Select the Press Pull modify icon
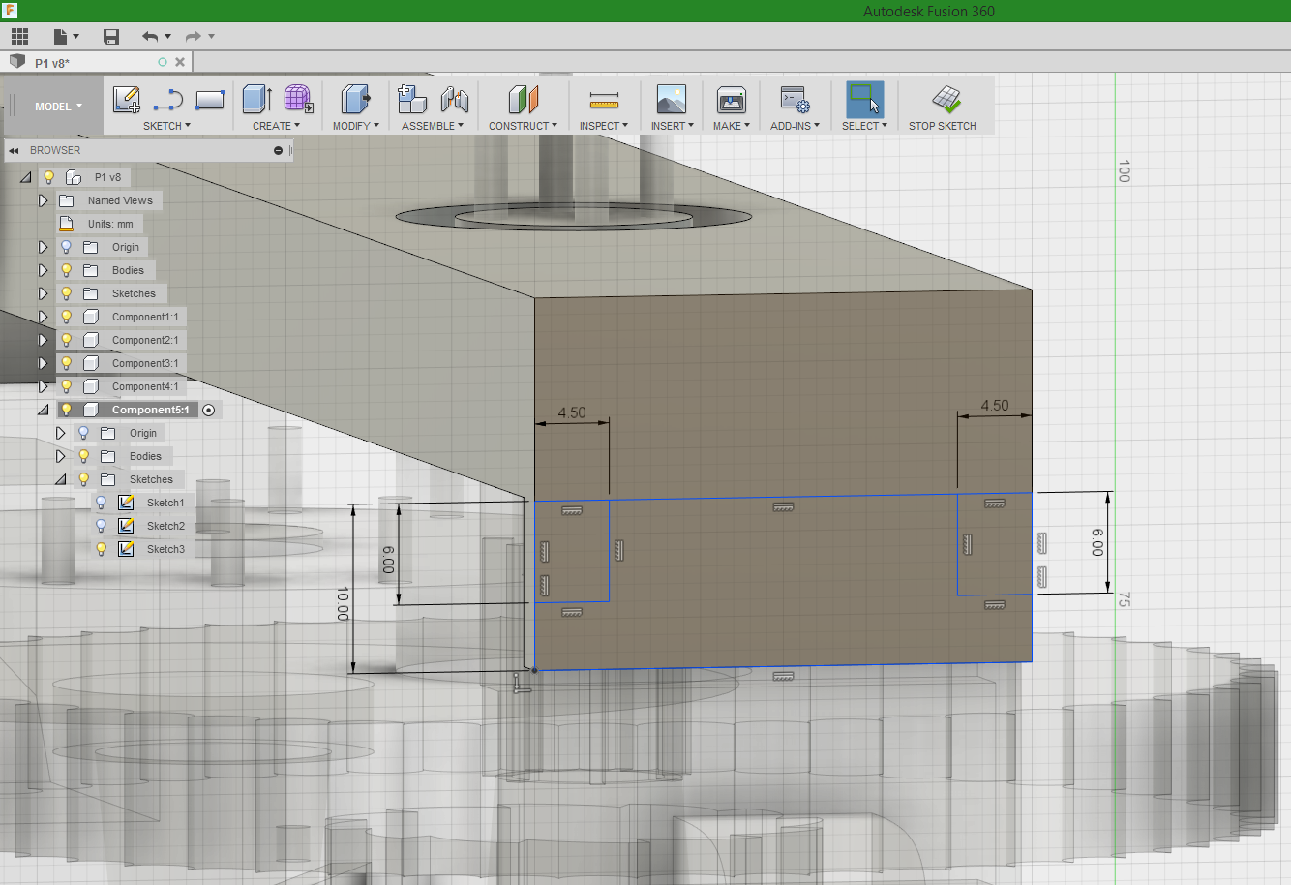The image size is (1291, 885). pyautogui.click(x=355, y=99)
